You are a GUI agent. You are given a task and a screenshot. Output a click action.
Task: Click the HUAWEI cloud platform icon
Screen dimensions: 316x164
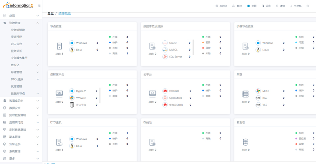coord(165,91)
